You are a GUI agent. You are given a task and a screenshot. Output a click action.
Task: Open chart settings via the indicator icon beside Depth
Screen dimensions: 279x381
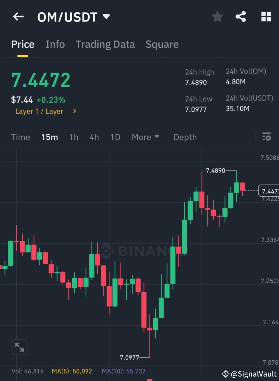266,137
